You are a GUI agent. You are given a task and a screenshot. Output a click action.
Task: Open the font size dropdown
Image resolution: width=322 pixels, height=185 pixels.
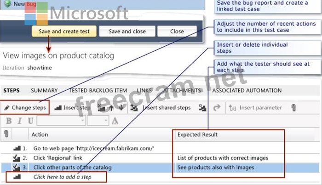point(98,120)
